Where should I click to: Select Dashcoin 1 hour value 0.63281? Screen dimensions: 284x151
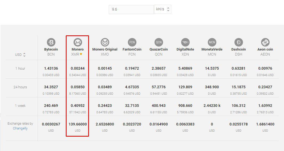[238, 69]
